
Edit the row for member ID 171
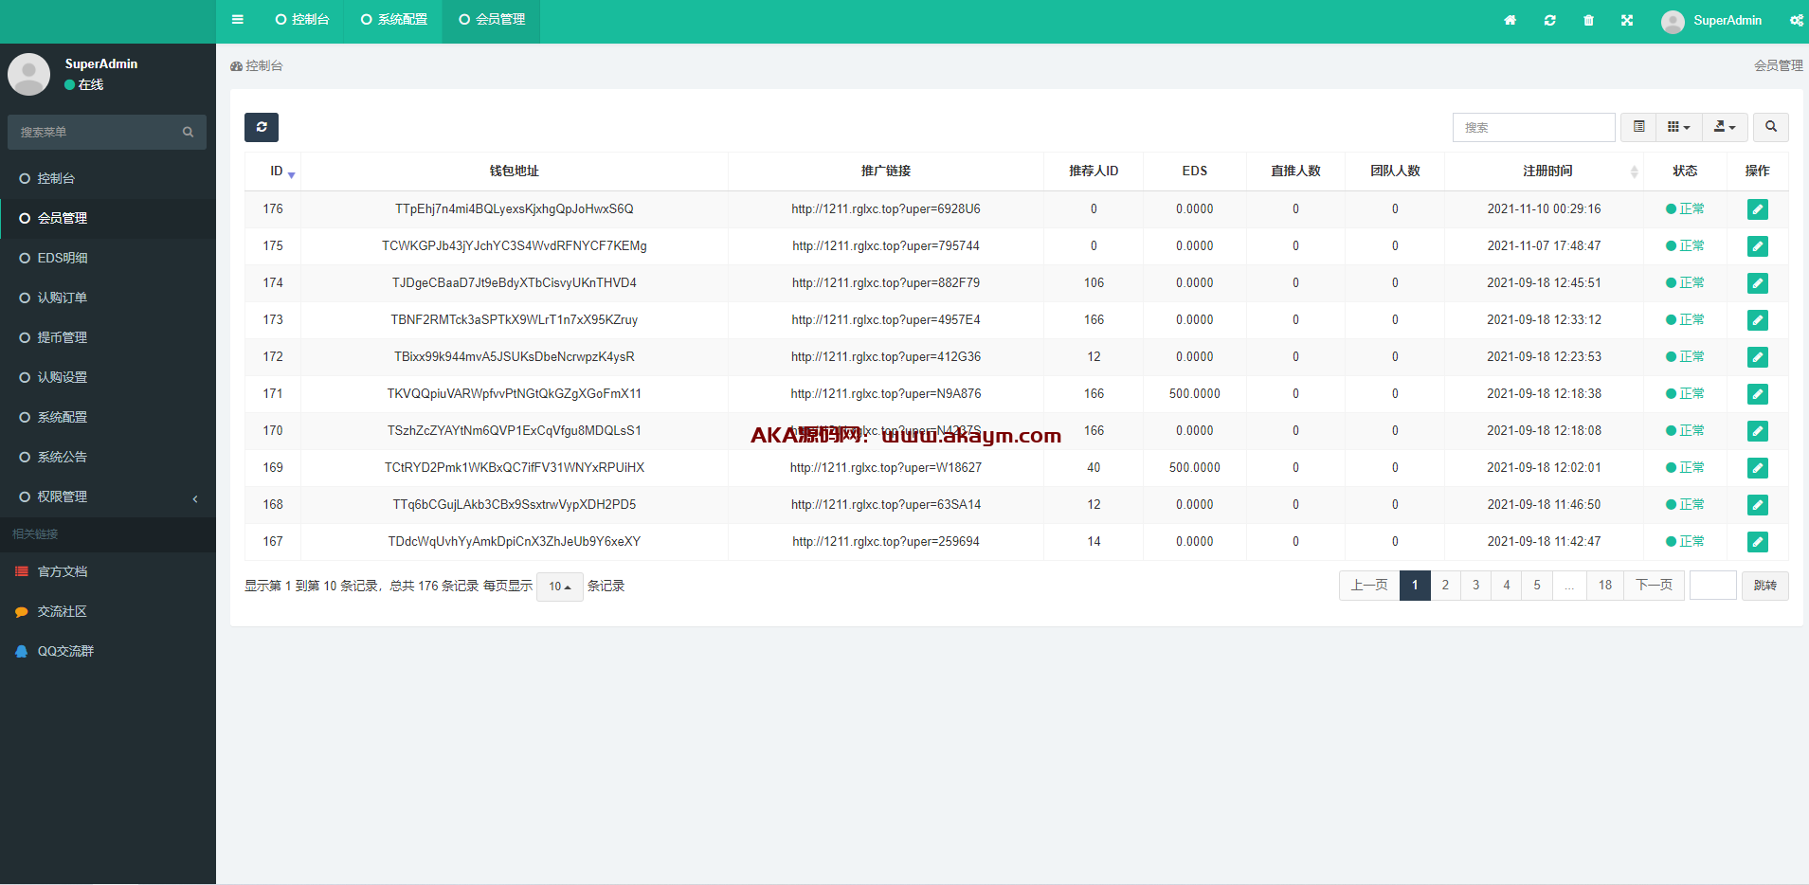1757,394
